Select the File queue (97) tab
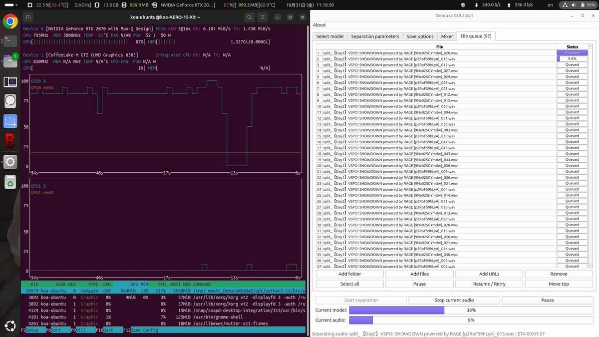The height and width of the screenshot is (337, 599). coord(476,36)
